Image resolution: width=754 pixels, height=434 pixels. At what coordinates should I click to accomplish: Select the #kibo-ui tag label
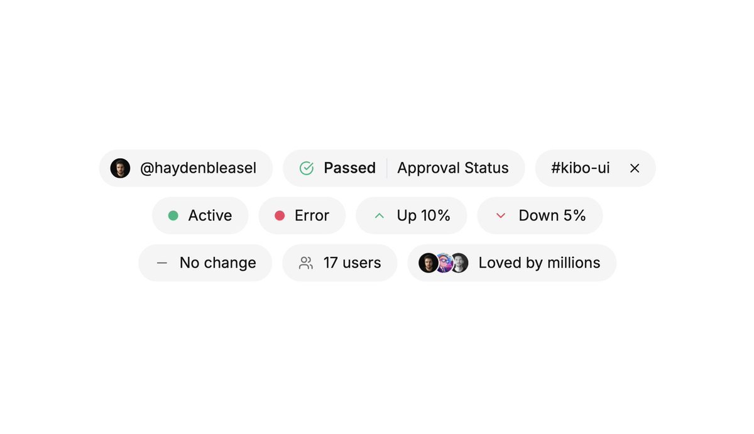click(581, 168)
